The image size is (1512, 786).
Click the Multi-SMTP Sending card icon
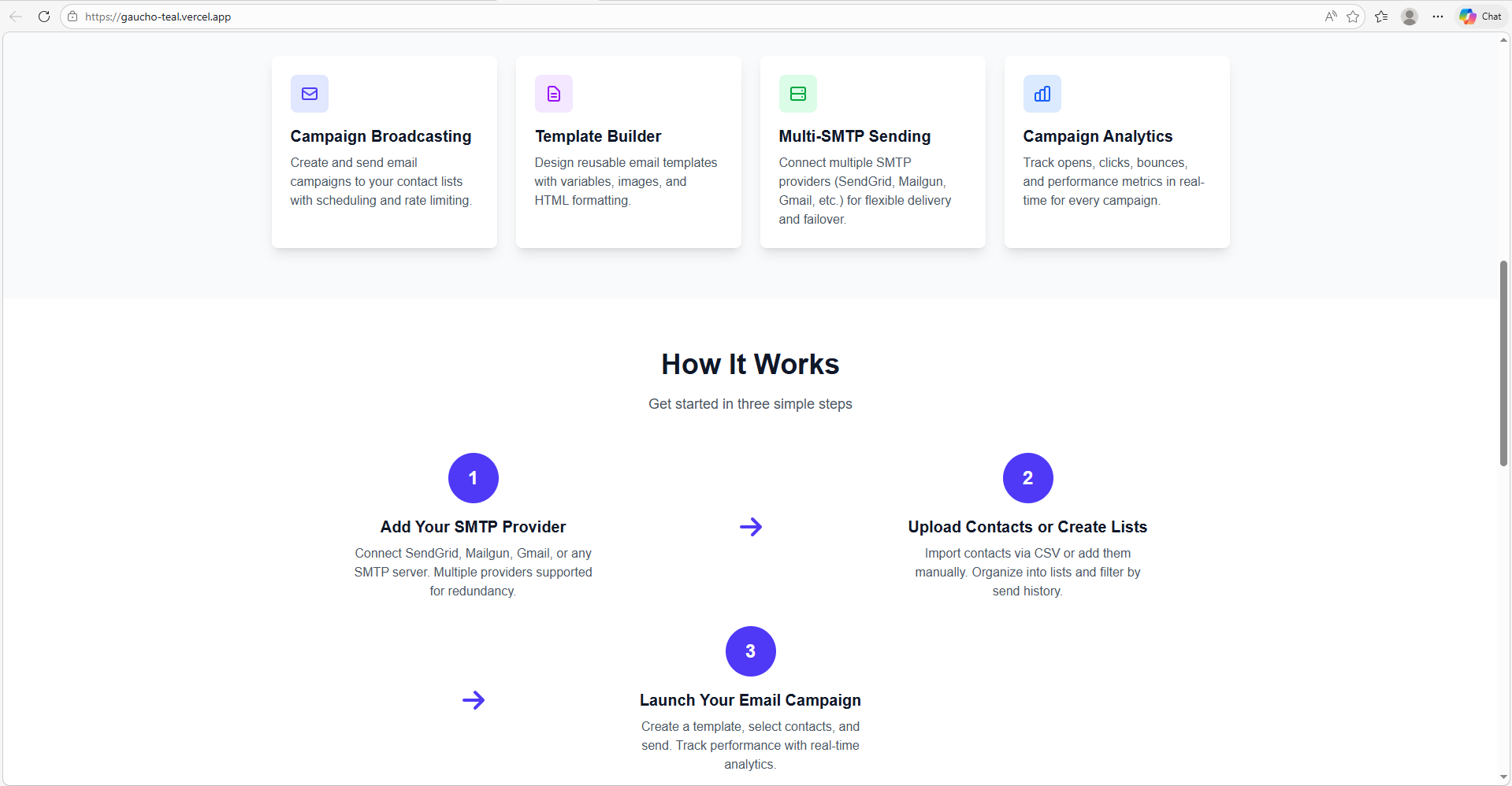coord(797,93)
